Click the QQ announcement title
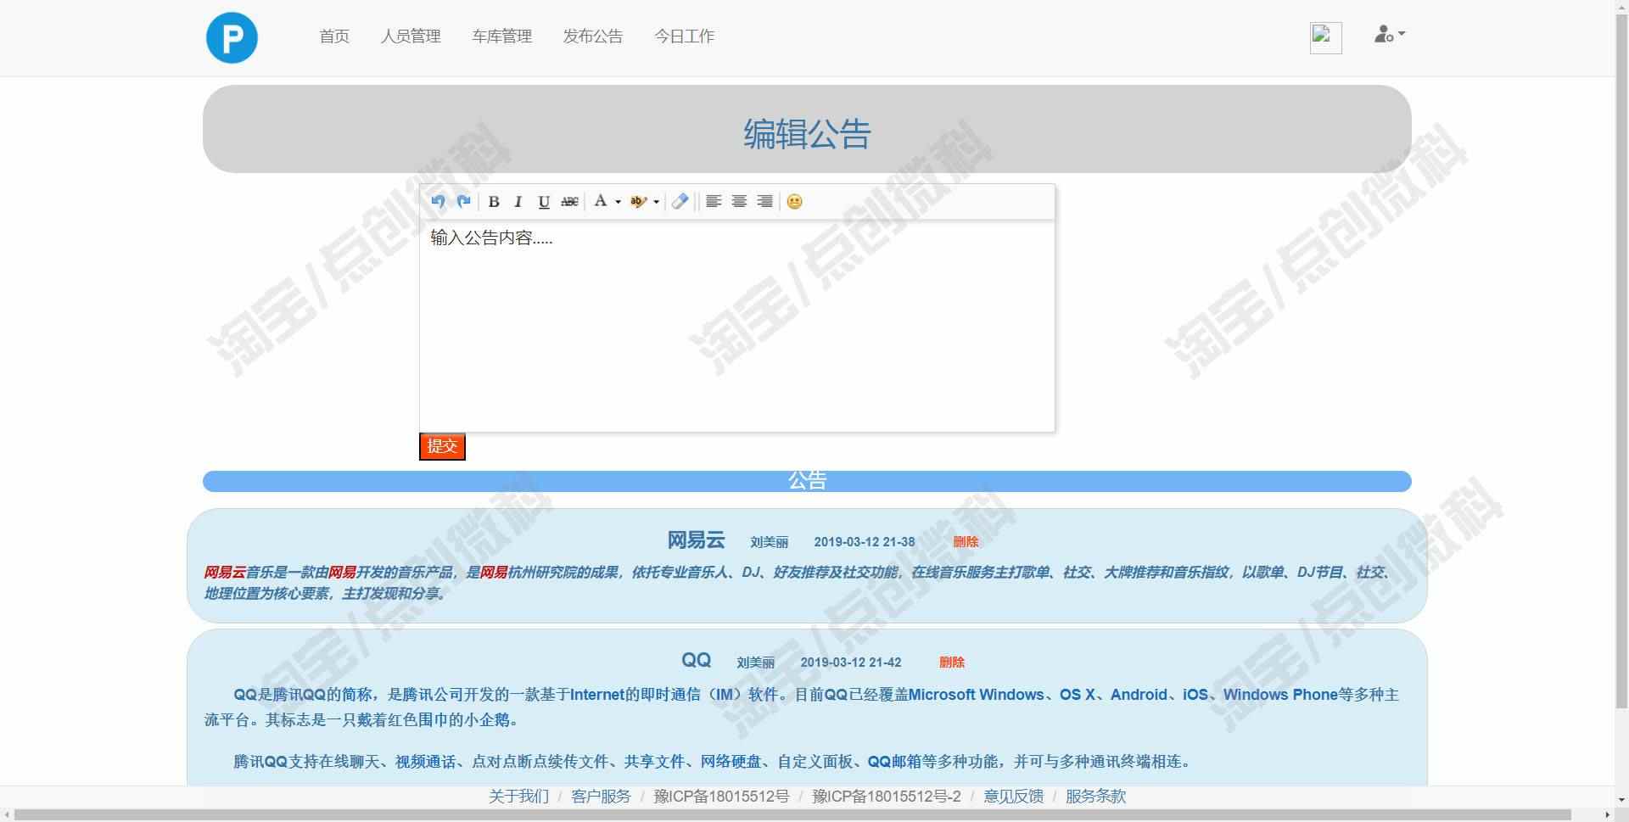The width and height of the screenshot is (1629, 822). coord(696,660)
